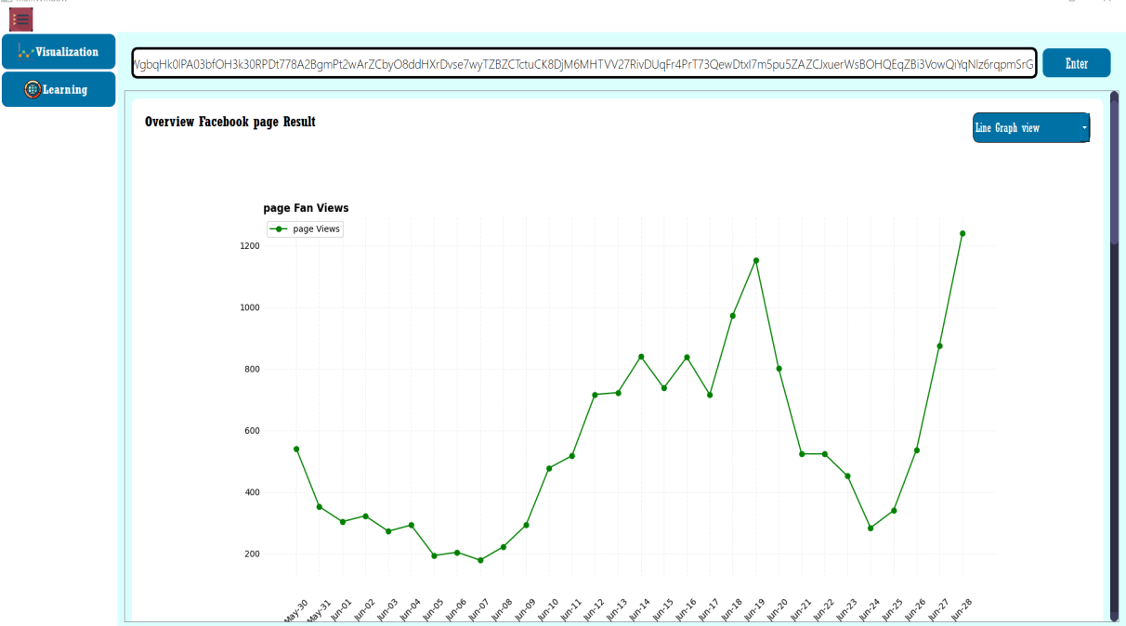Submit the token with the Enter button
Screen dimensions: 1126x626
(x=1077, y=63)
